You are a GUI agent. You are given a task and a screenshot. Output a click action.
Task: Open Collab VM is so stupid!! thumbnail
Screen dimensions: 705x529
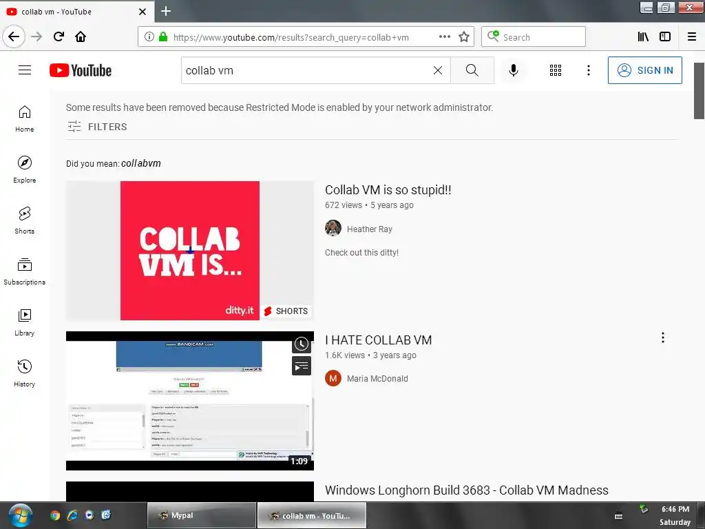pos(190,251)
